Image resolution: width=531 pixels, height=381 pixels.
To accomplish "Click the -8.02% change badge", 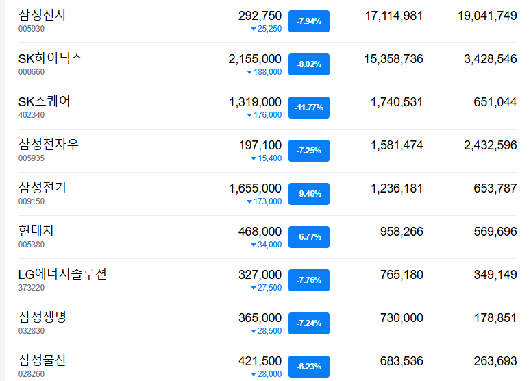I will coord(309,64).
